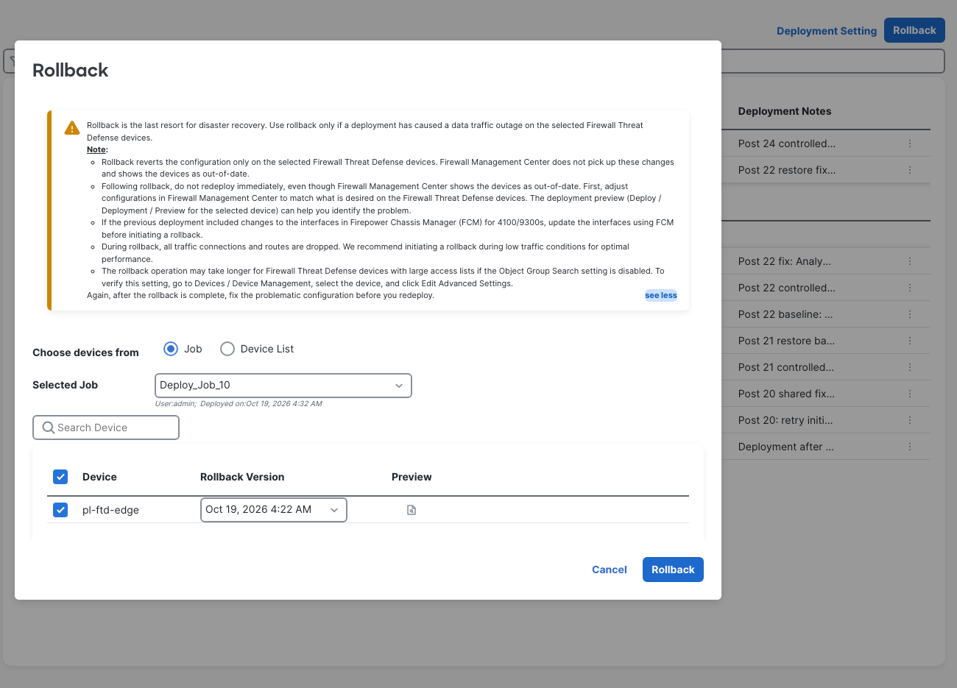The height and width of the screenshot is (688, 957).
Task: Open options menu for Post 20: retry initi
Action: [910, 420]
